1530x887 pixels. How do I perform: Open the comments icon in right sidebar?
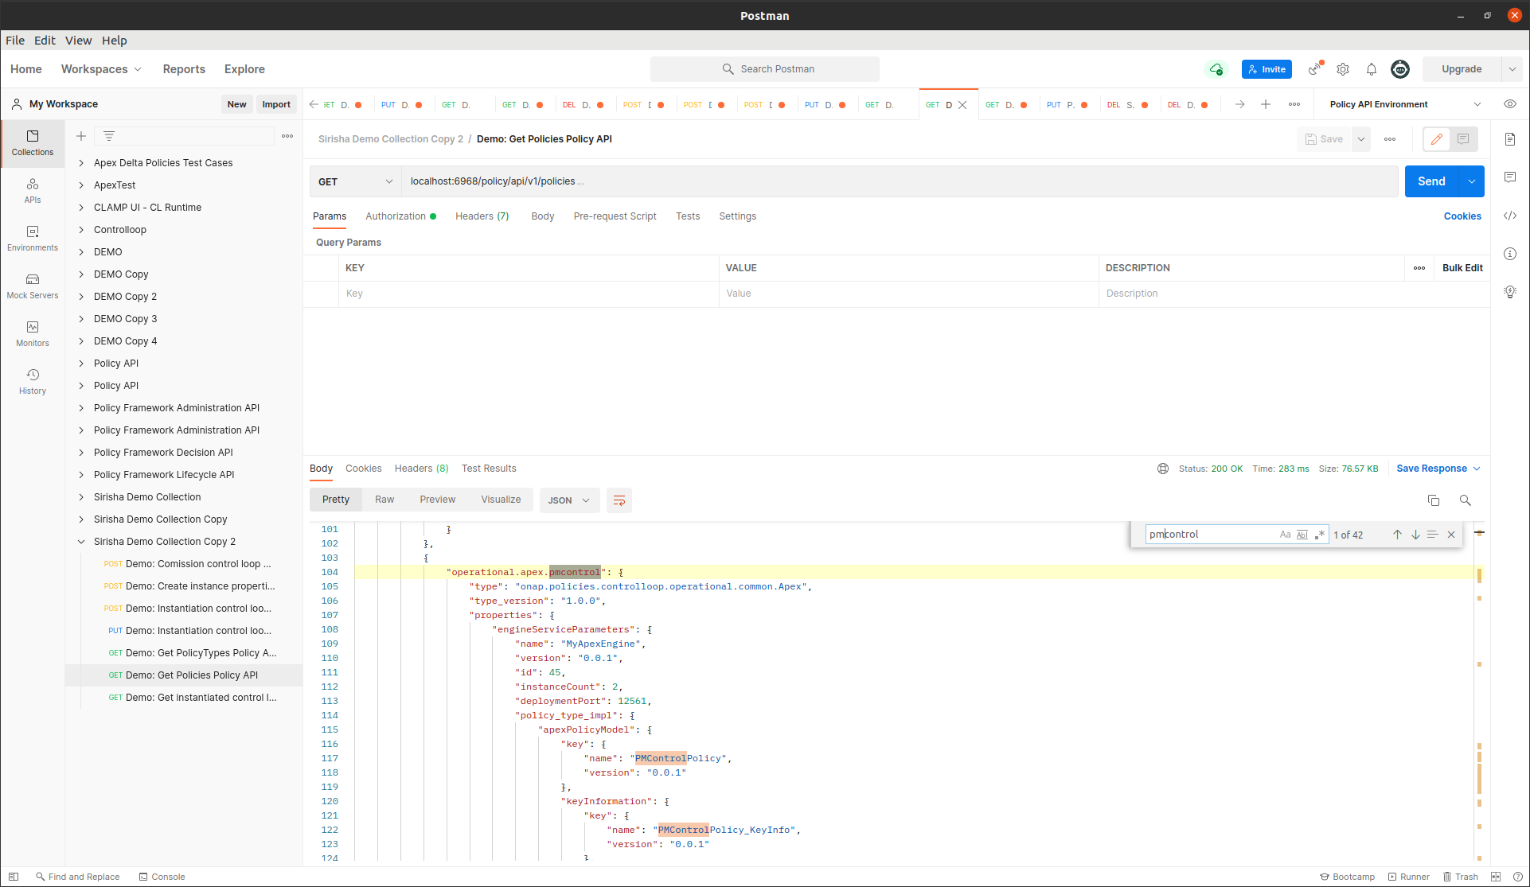click(x=1510, y=177)
